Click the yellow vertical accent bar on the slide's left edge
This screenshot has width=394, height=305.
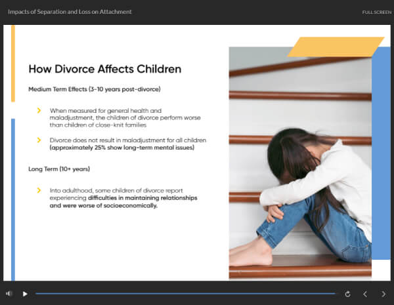point(12,66)
